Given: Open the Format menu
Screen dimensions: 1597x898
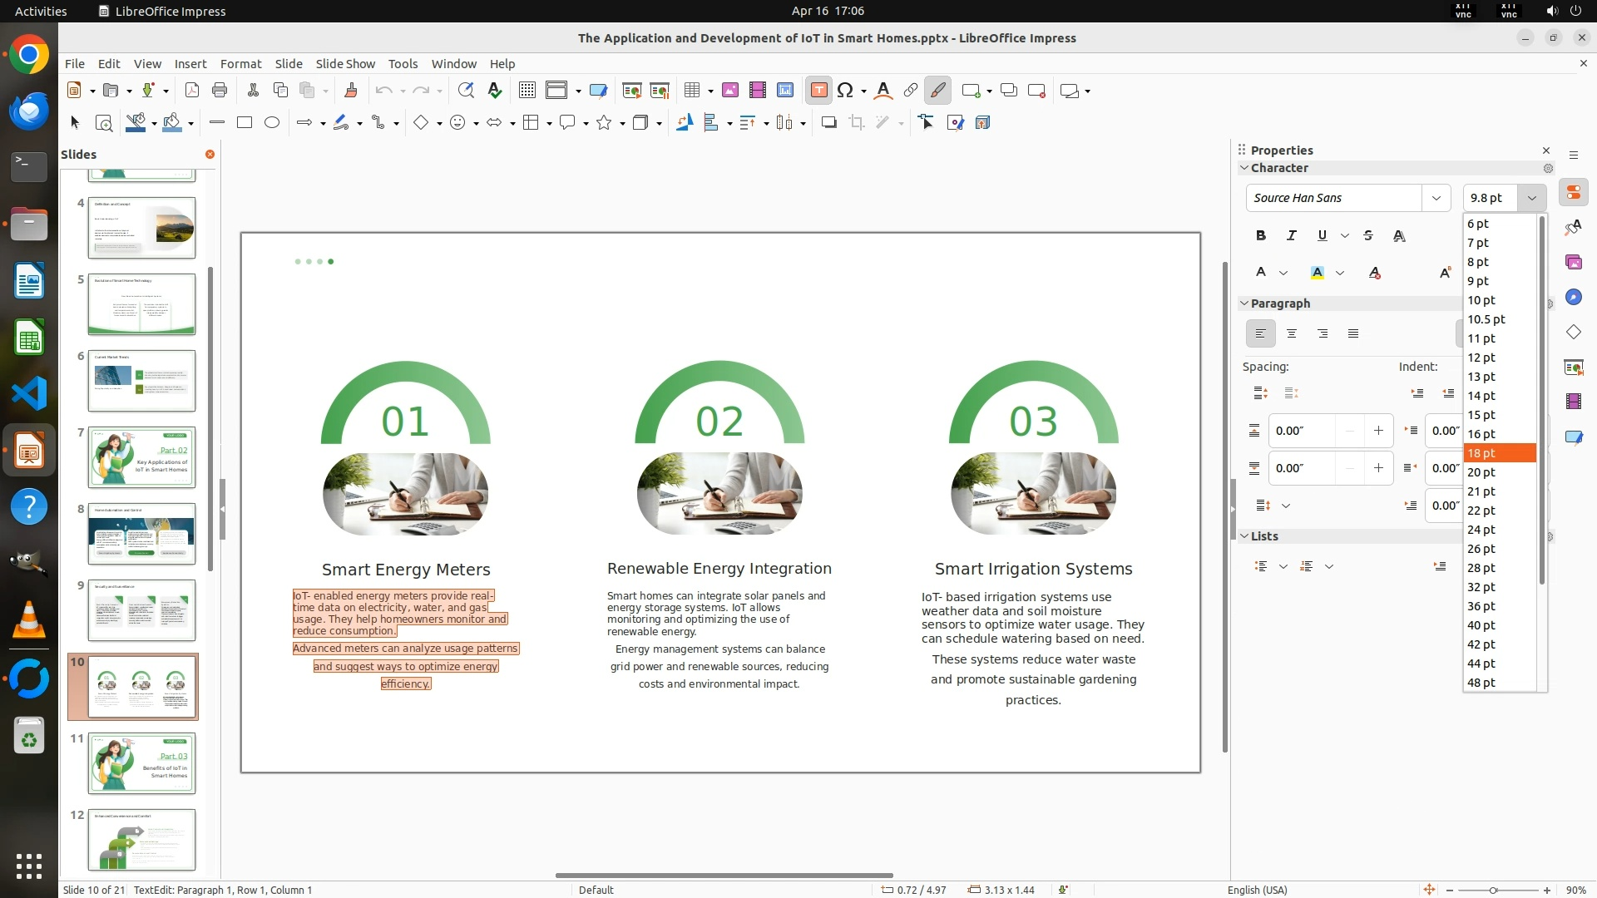Looking at the screenshot, I should coord(240,64).
